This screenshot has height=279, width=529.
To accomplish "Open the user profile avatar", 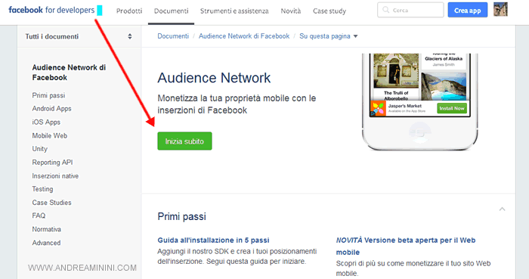I will pos(500,10).
